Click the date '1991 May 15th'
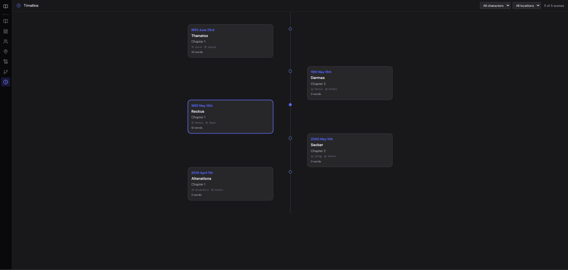 321,72
